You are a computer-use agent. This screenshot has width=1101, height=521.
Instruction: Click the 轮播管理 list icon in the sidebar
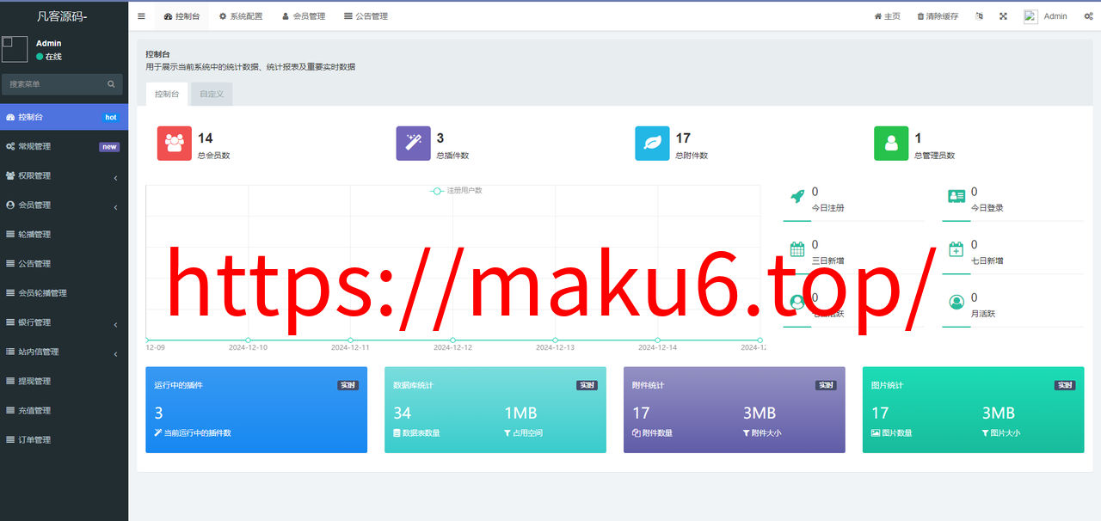[10, 235]
